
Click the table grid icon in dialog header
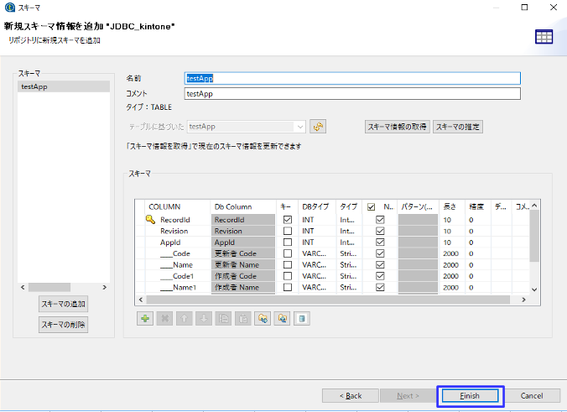[544, 37]
